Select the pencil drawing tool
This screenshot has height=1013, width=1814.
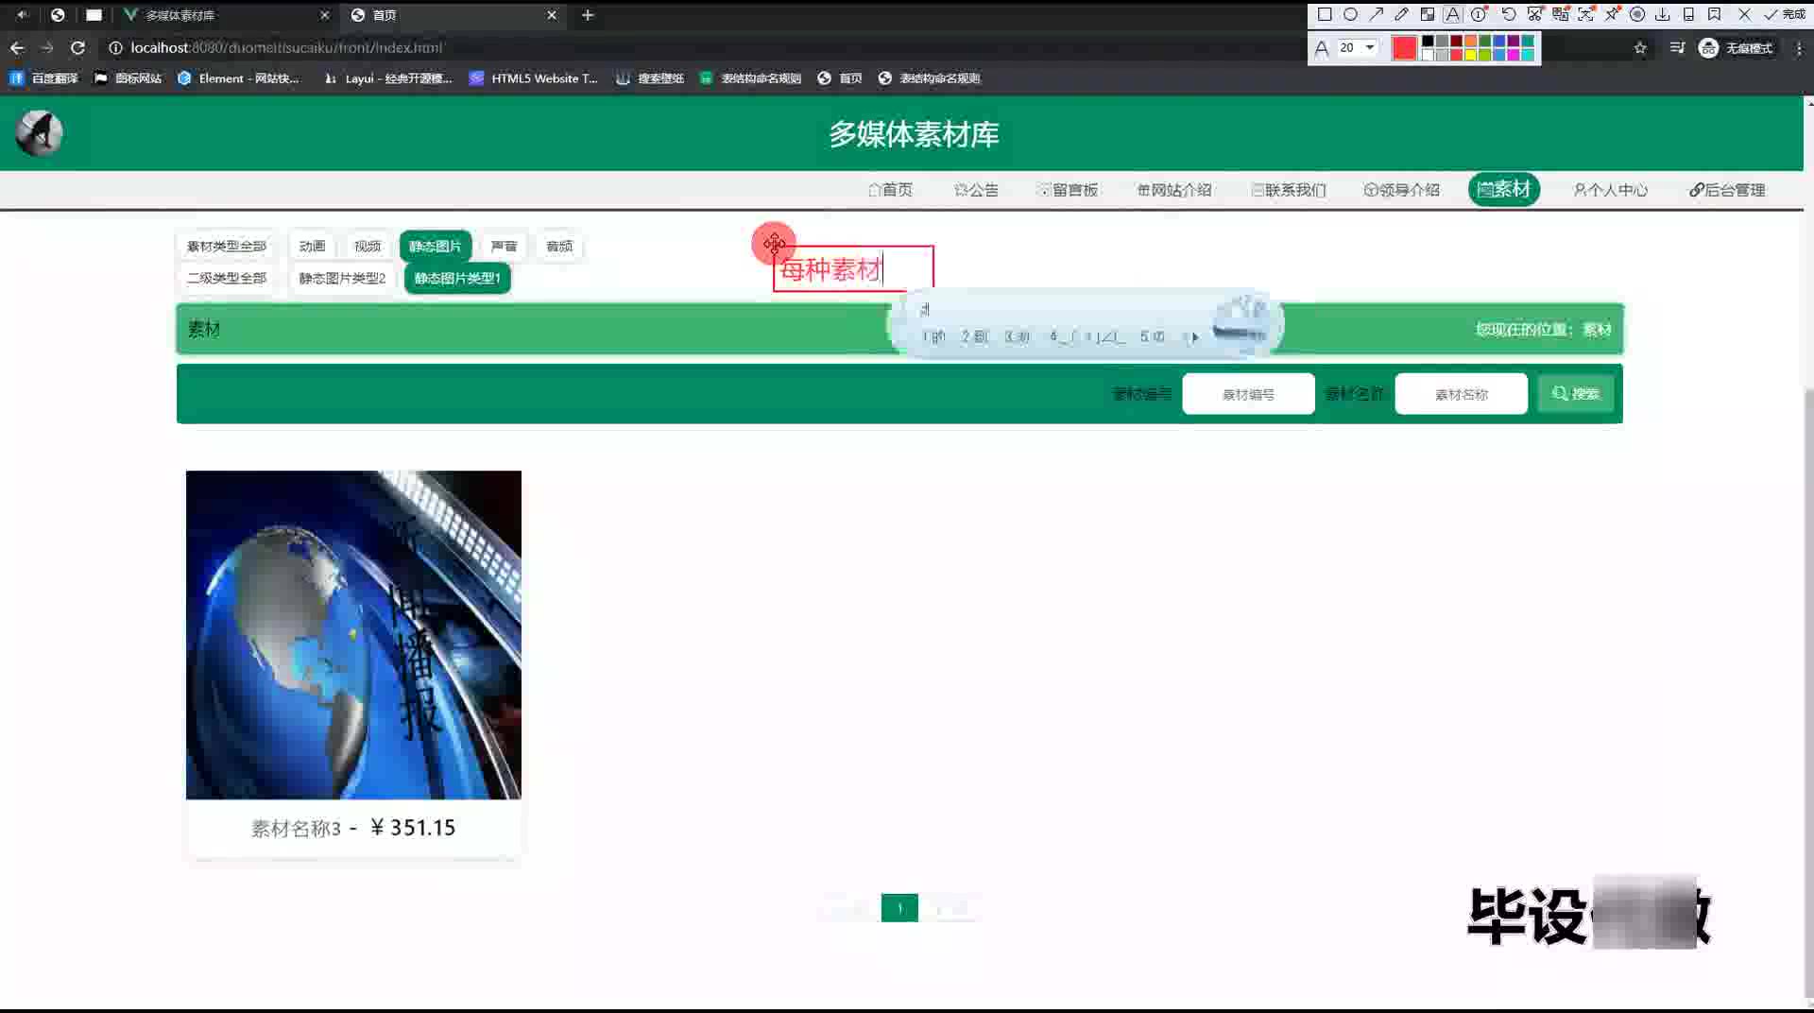tap(1401, 14)
